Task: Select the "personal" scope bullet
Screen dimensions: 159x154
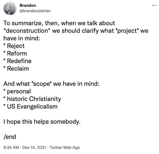Action: click(17, 91)
